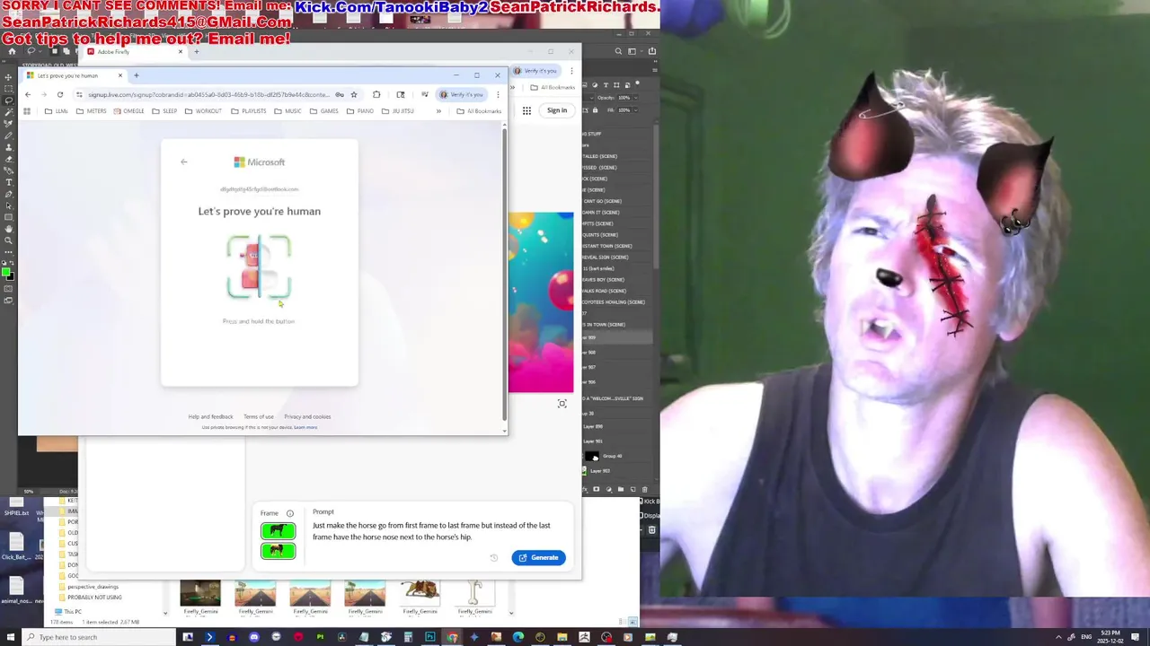Click the prompt history icon beside Generate

click(493, 558)
